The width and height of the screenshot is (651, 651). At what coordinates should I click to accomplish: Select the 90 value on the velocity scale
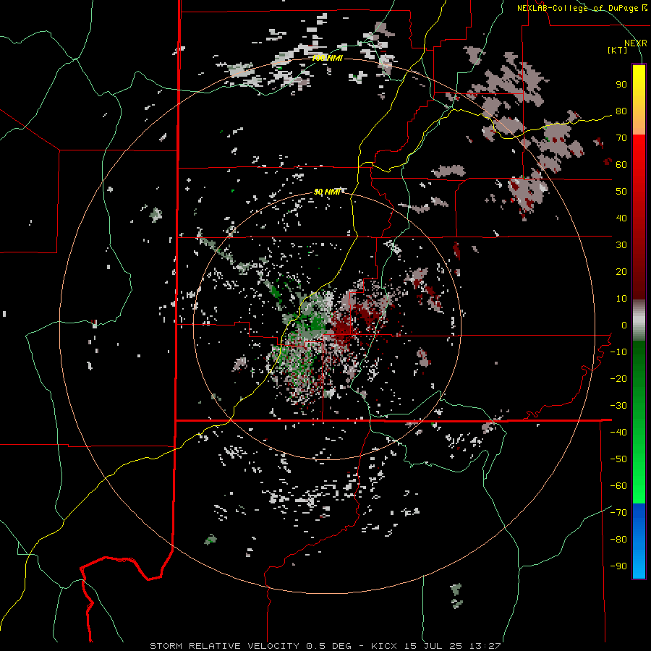[x=621, y=85]
